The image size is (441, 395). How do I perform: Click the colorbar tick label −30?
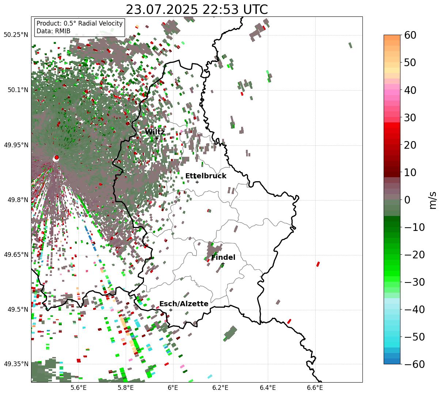[414, 282]
